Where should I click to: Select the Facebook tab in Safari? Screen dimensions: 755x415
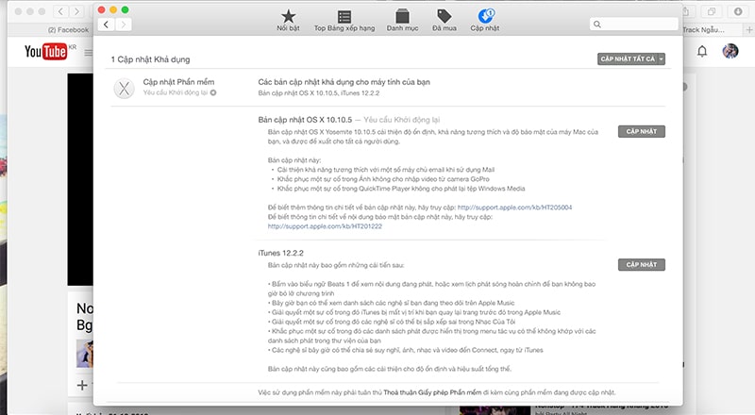click(x=68, y=30)
